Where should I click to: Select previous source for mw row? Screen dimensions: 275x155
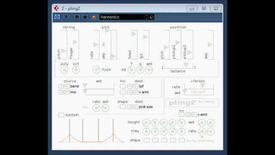(x=61, y=92)
